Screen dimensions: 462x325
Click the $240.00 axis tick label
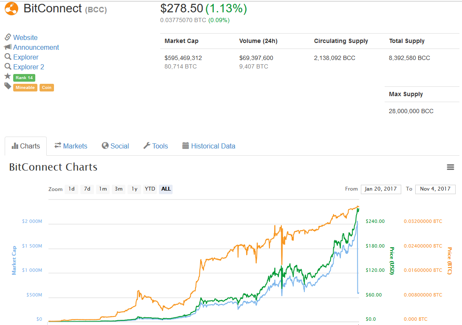375,221
